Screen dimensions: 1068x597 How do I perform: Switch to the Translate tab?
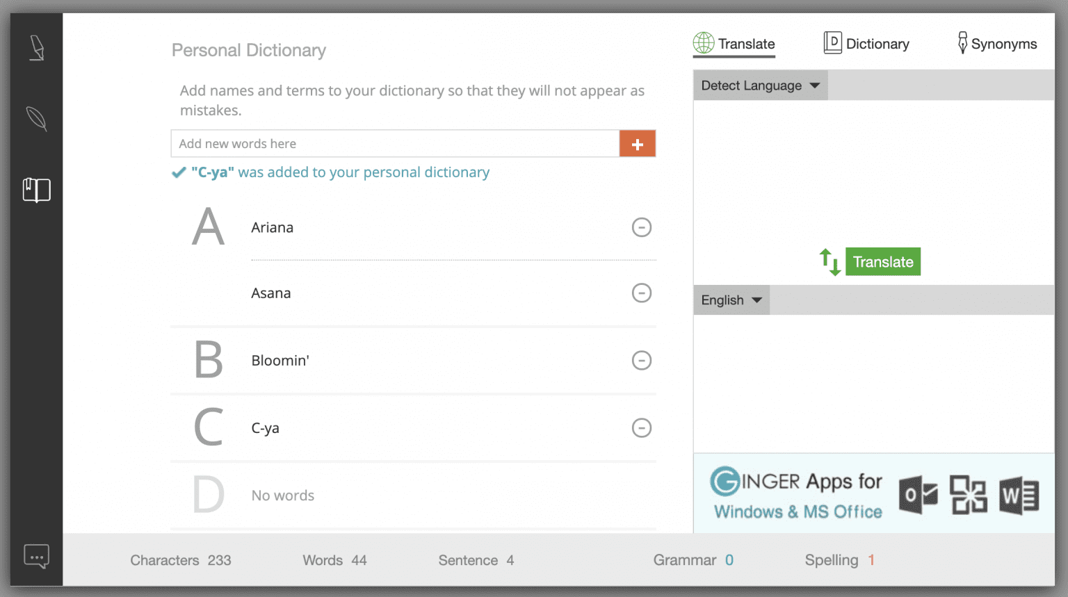click(x=734, y=44)
